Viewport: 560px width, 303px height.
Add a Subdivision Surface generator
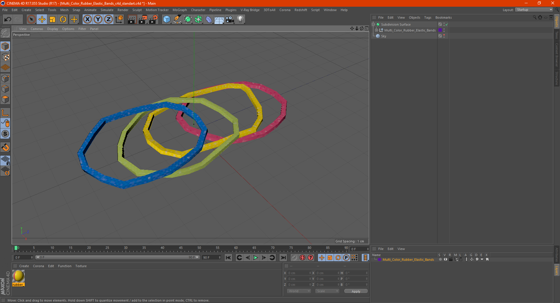coord(188,20)
